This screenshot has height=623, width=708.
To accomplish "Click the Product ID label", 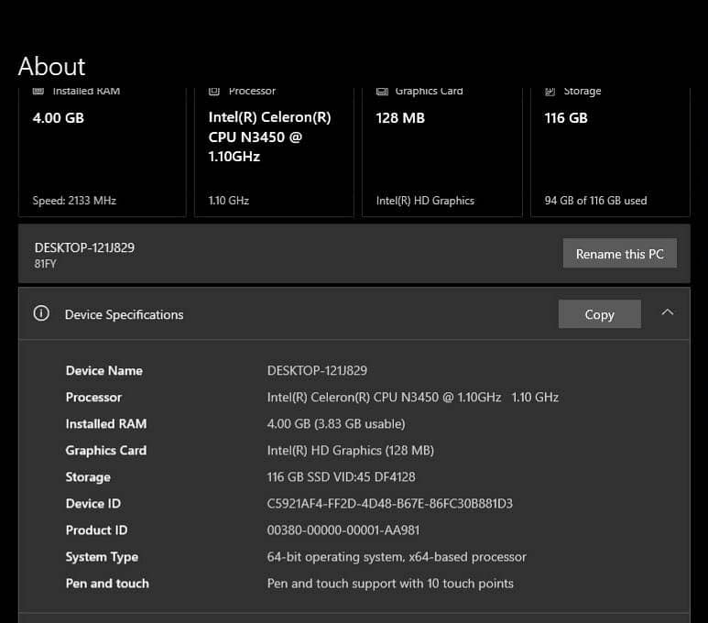I will click(x=96, y=530).
